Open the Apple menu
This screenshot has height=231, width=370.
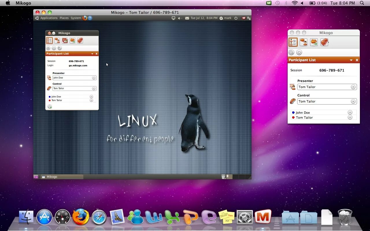[x=8, y=3]
